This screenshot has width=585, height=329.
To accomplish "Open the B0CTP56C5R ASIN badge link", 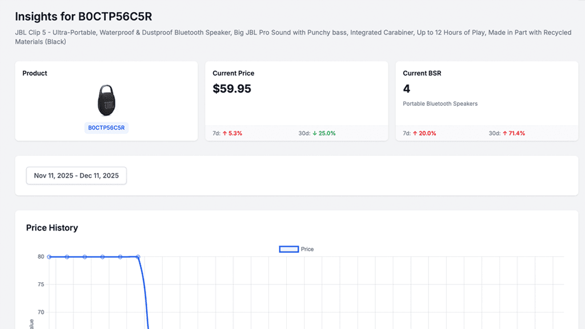I will click(x=106, y=128).
